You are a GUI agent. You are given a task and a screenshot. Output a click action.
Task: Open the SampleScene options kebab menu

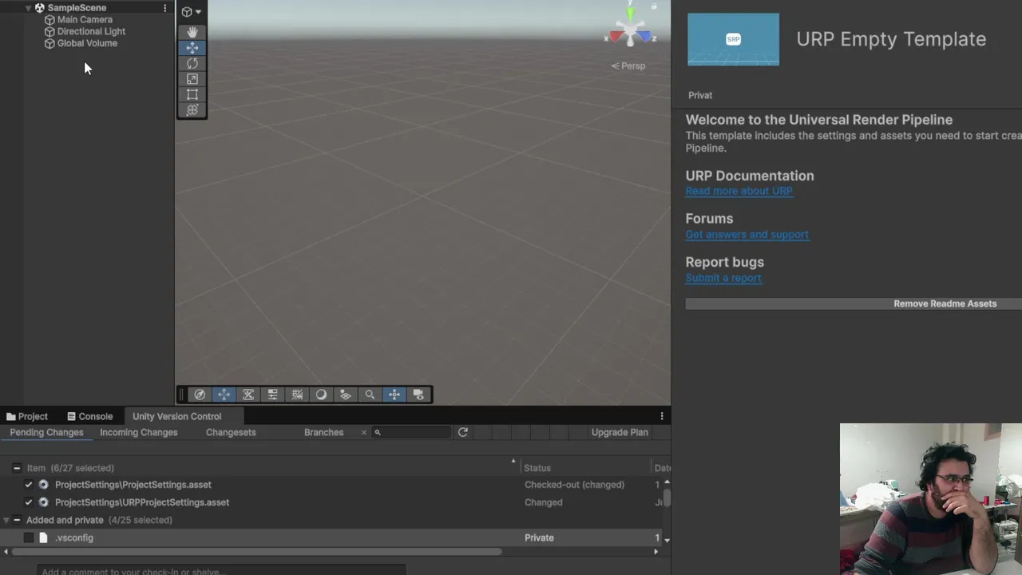pos(164,8)
